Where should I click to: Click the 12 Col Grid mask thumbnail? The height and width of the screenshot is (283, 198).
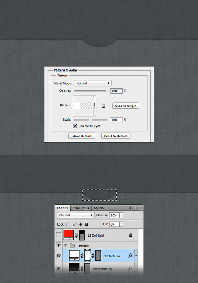click(x=82, y=235)
